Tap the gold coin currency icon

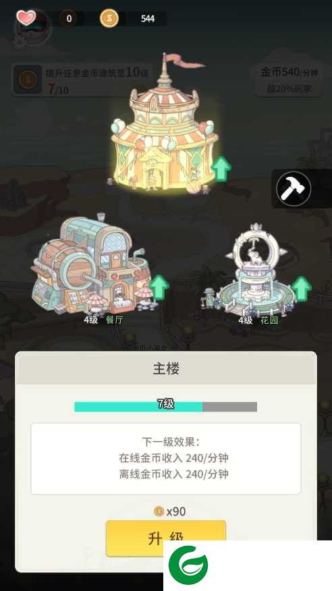pos(109,18)
